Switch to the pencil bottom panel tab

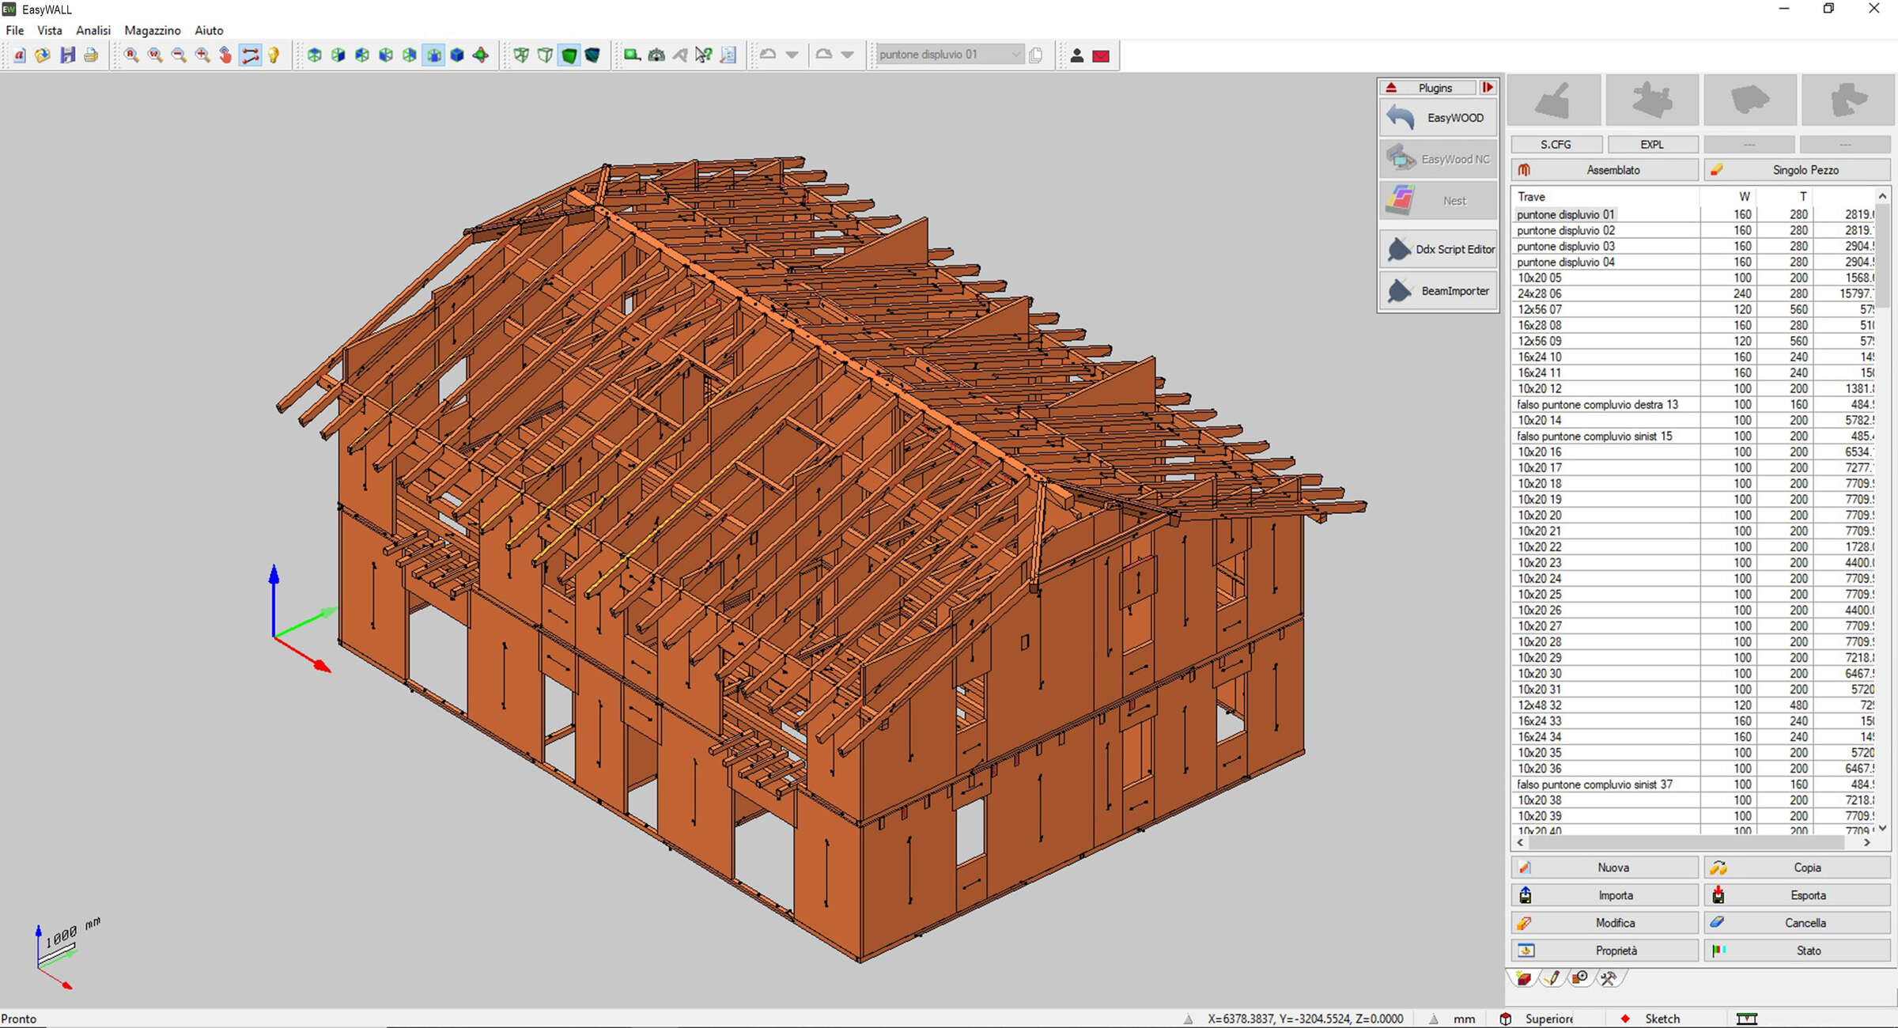[1552, 979]
